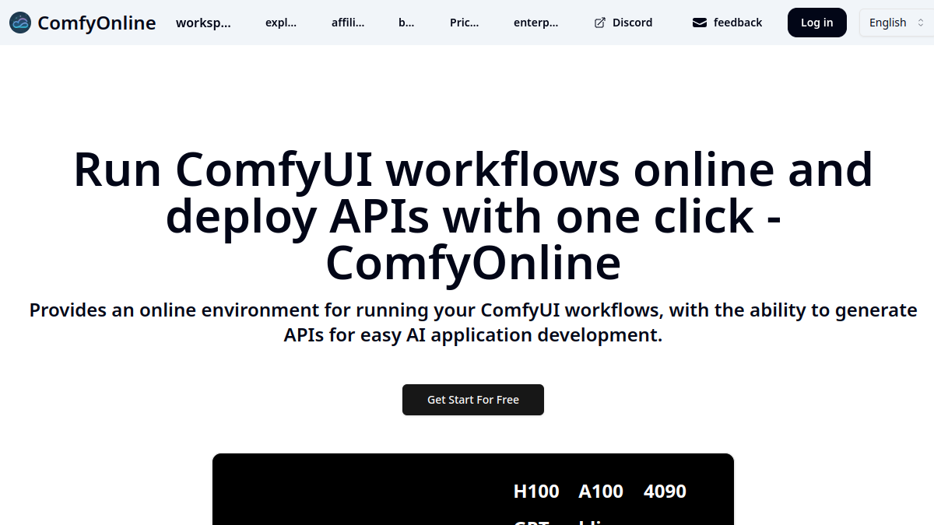
Task: Open the truncated 'b...' nav item
Action: tap(406, 23)
